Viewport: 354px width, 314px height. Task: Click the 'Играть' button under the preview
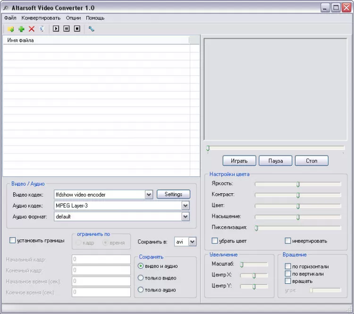pos(239,161)
